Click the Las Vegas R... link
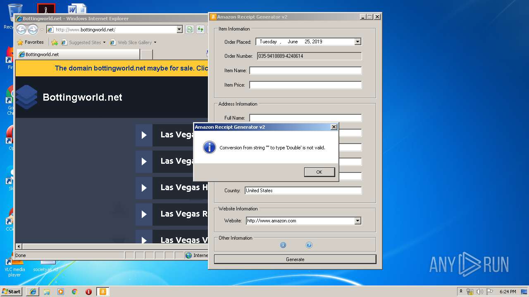 tap(184, 214)
